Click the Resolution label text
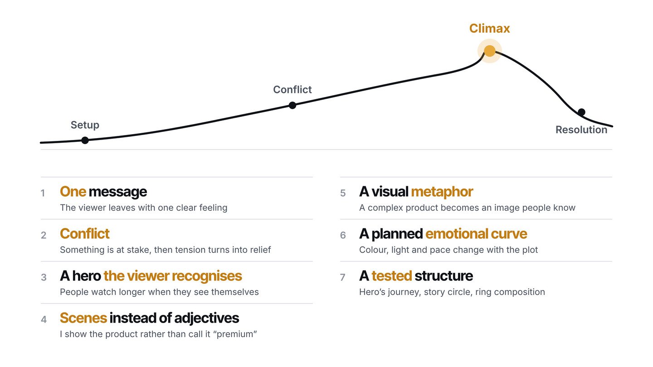Viewport: 653px width, 367px height. click(581, 130)
